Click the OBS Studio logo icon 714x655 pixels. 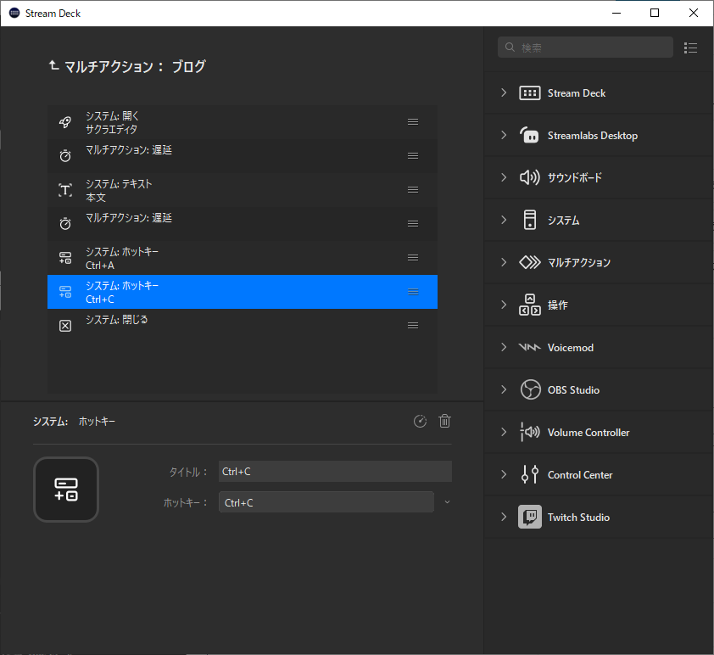coord(530,389)
